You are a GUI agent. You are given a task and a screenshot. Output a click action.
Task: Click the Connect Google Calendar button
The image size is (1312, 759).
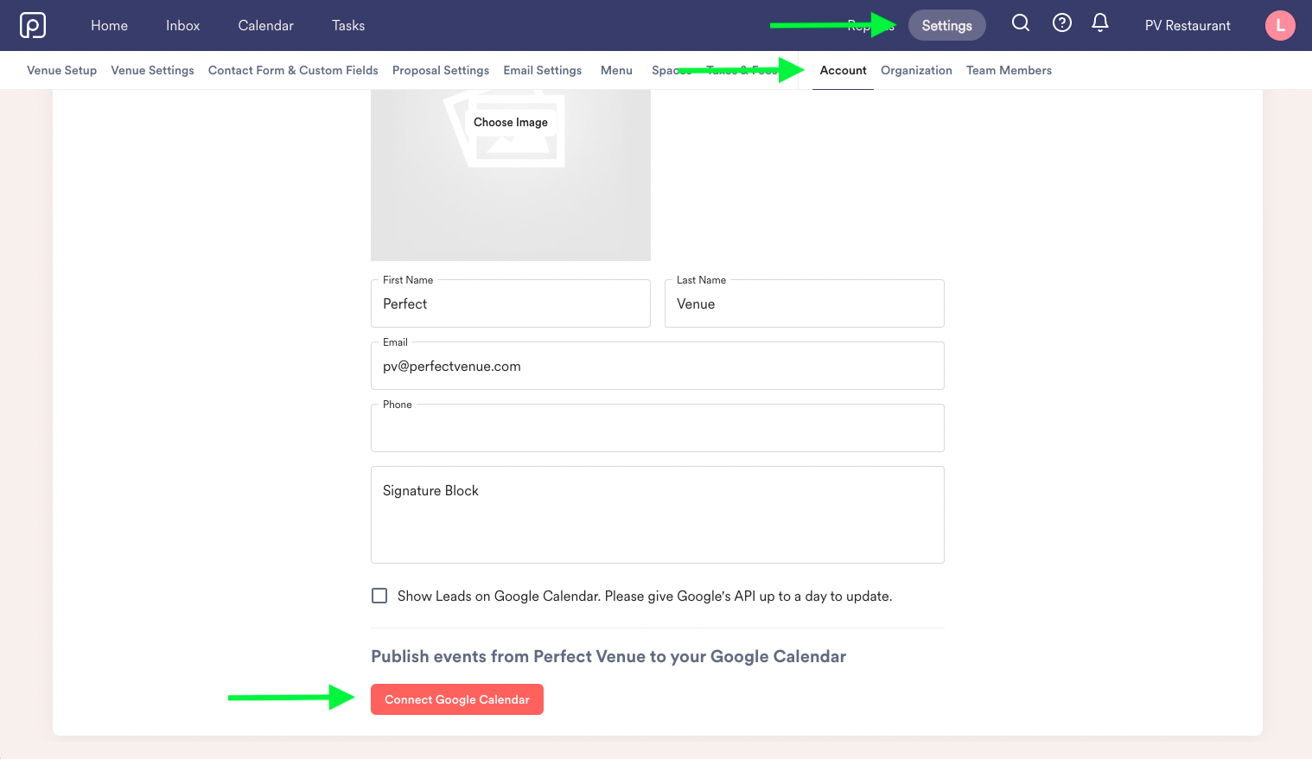(x=456, y=699)
